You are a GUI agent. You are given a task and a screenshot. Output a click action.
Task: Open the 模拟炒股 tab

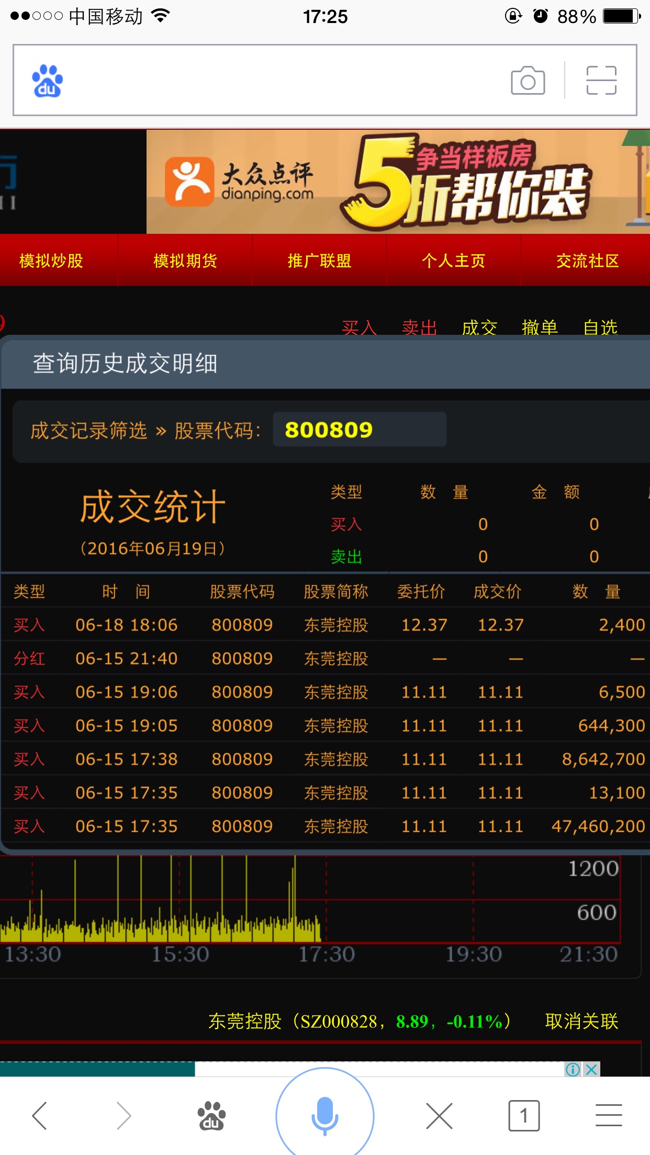pos(51,261)
